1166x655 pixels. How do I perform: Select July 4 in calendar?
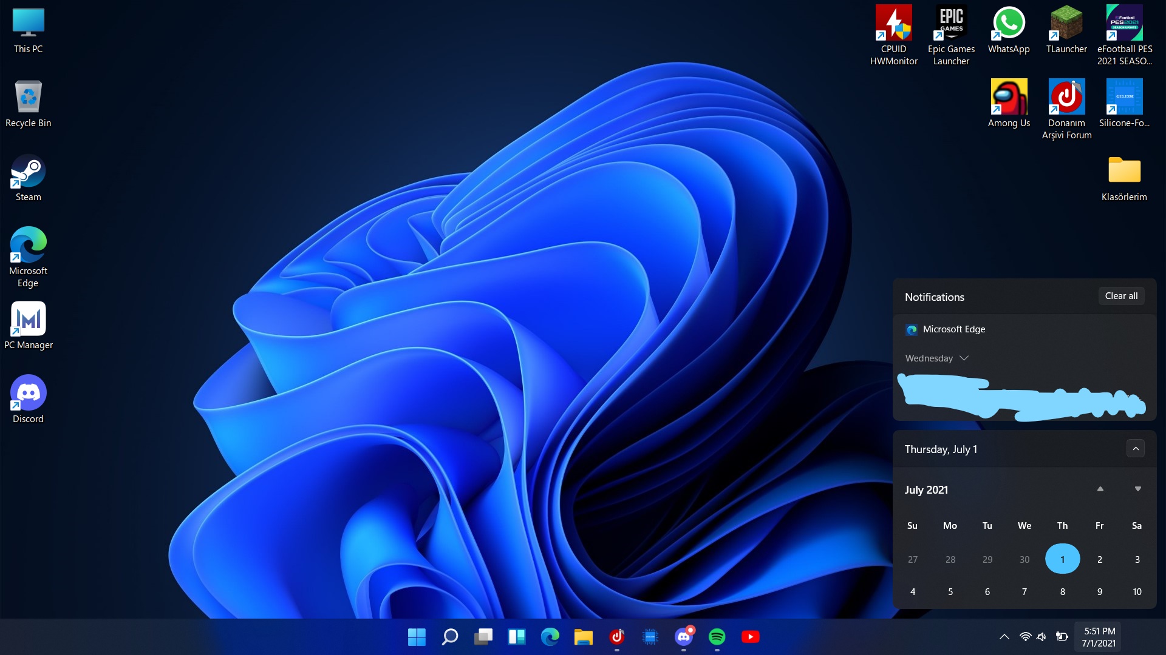913,591
